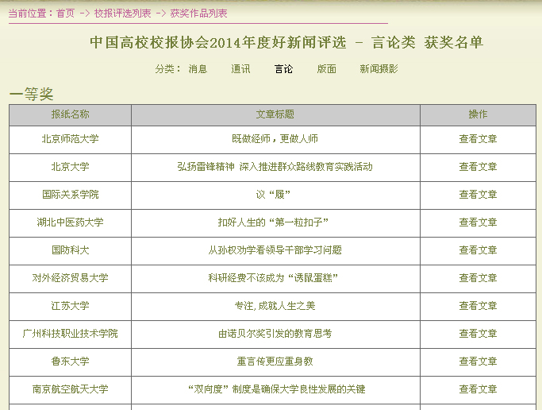This screenshot has height=410, width=542.
Task: View article for 南京航空航天大学 row
Action: pyautogui.click(x=478, y=389)
